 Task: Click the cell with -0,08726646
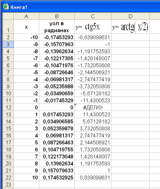57,72
